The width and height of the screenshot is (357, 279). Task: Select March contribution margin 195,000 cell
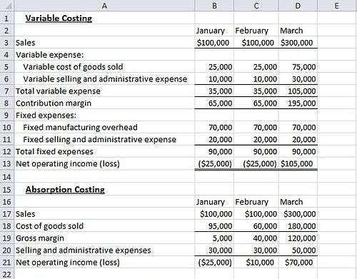point(298,103)
